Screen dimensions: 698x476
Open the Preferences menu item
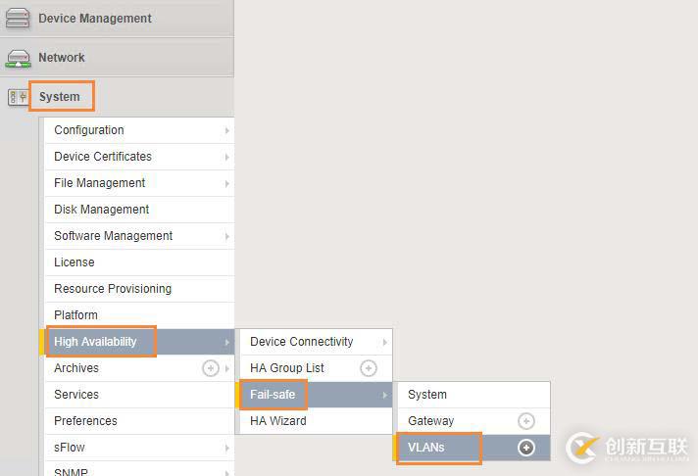85,421
